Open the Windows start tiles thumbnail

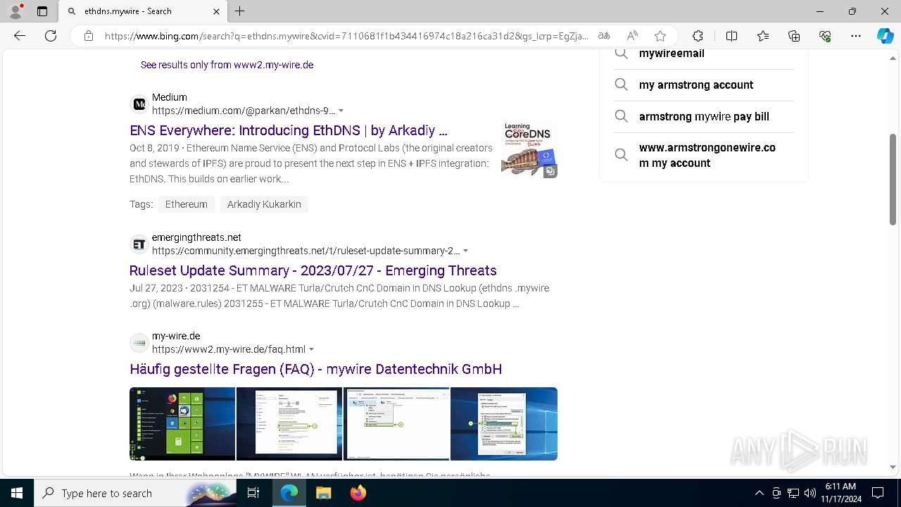pos(182,424)
